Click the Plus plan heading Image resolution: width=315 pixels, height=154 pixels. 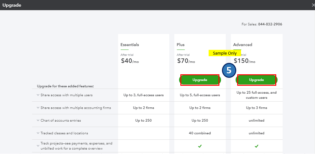[x=181, y=45]
